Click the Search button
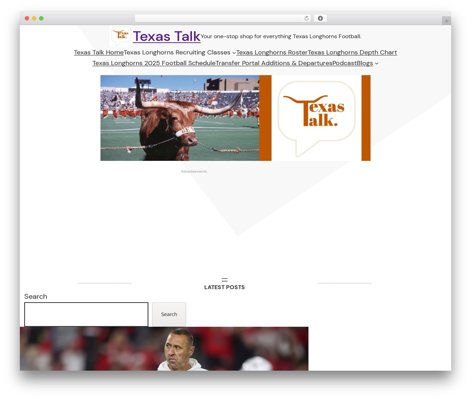 coord(169,314)
